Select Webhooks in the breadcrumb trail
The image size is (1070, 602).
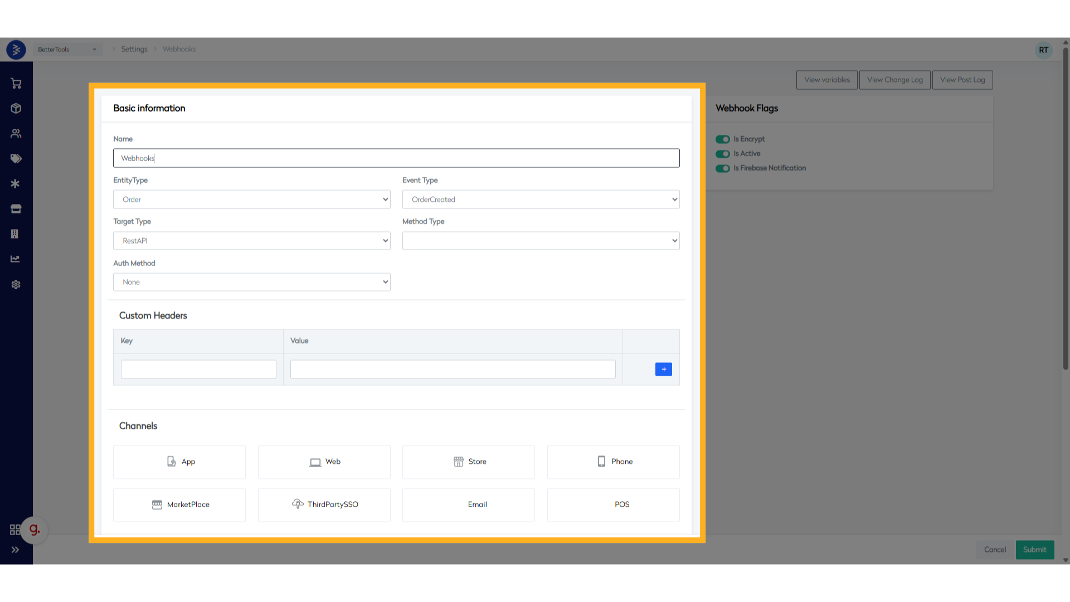click(178, 49)
